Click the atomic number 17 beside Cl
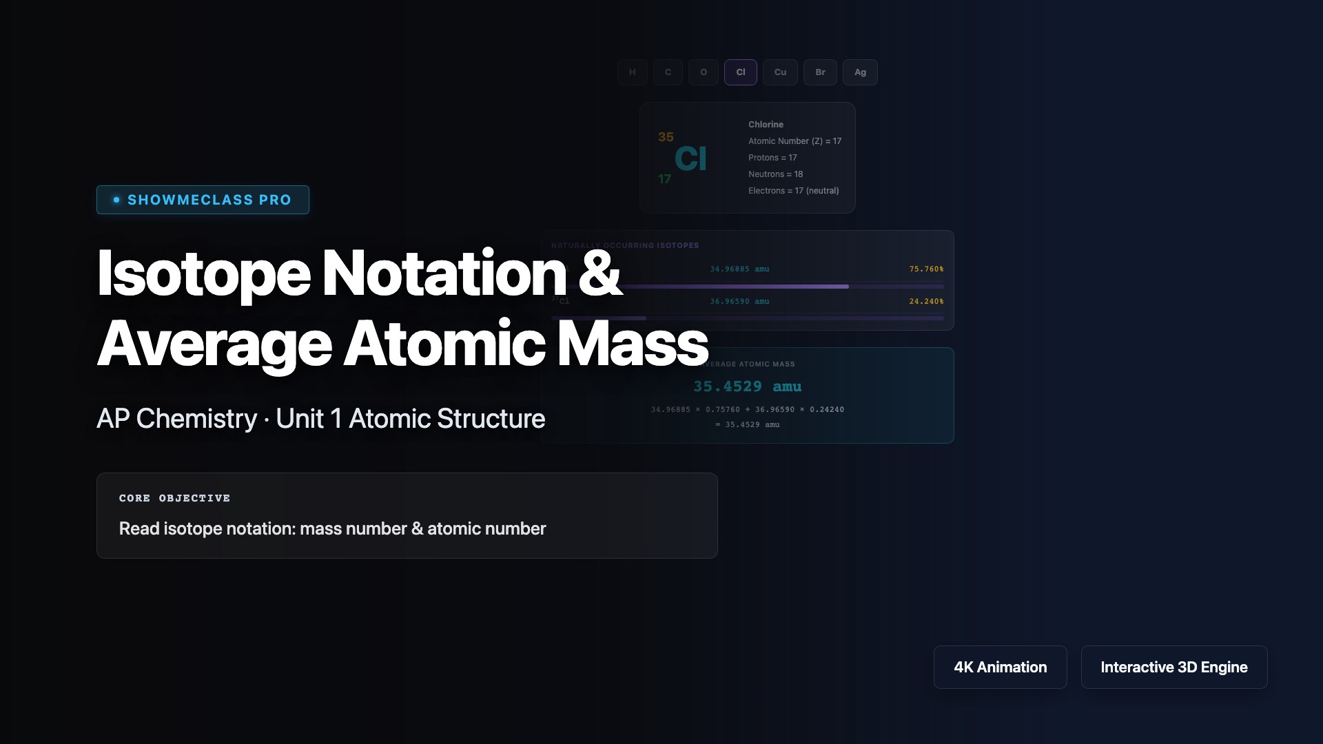1323x744 pixels. [664, 179]
